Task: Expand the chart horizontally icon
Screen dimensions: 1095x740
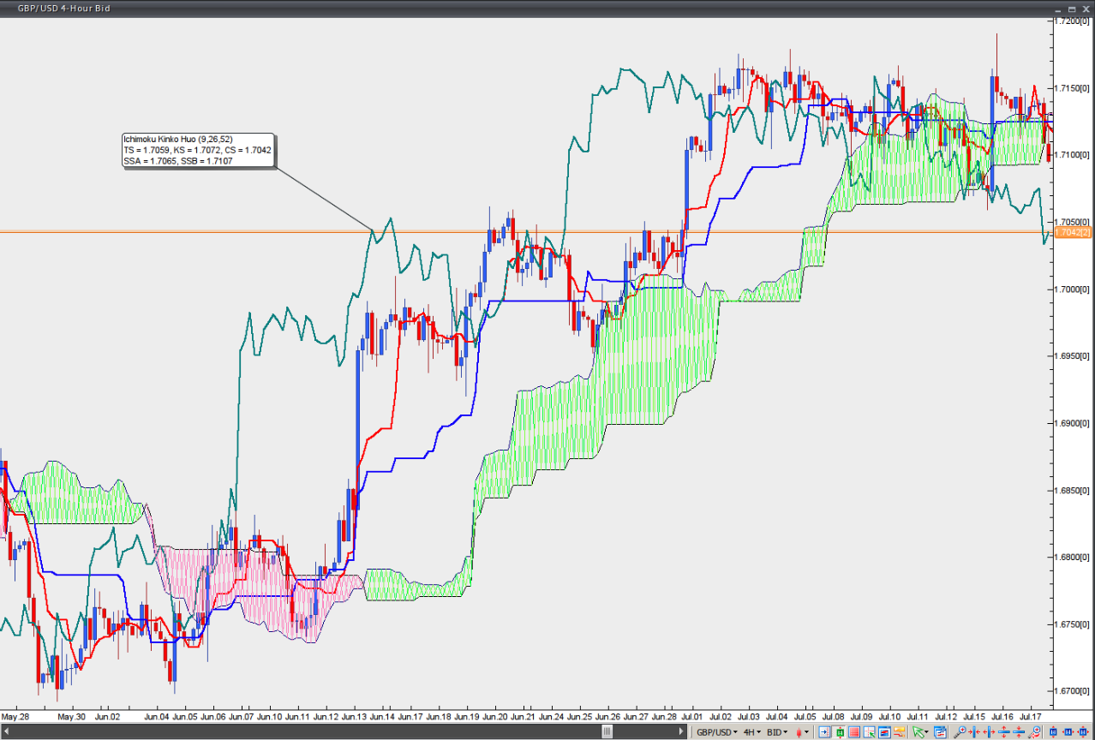Action: 989,731
